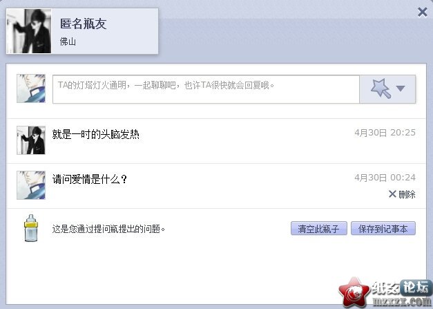Open the dropdown arrow beside wand icon
Screen dimensions: 433x309
pos(401,88)
